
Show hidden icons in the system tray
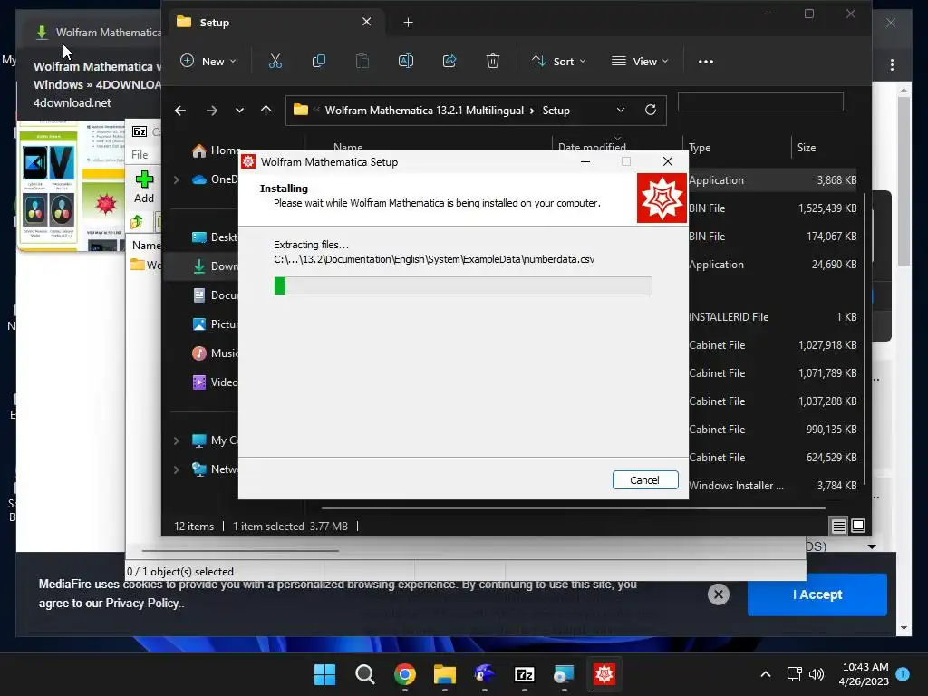[x=765, y=674]
